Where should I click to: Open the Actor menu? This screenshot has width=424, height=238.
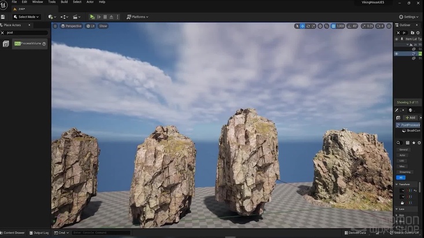[x=90, y=2]
